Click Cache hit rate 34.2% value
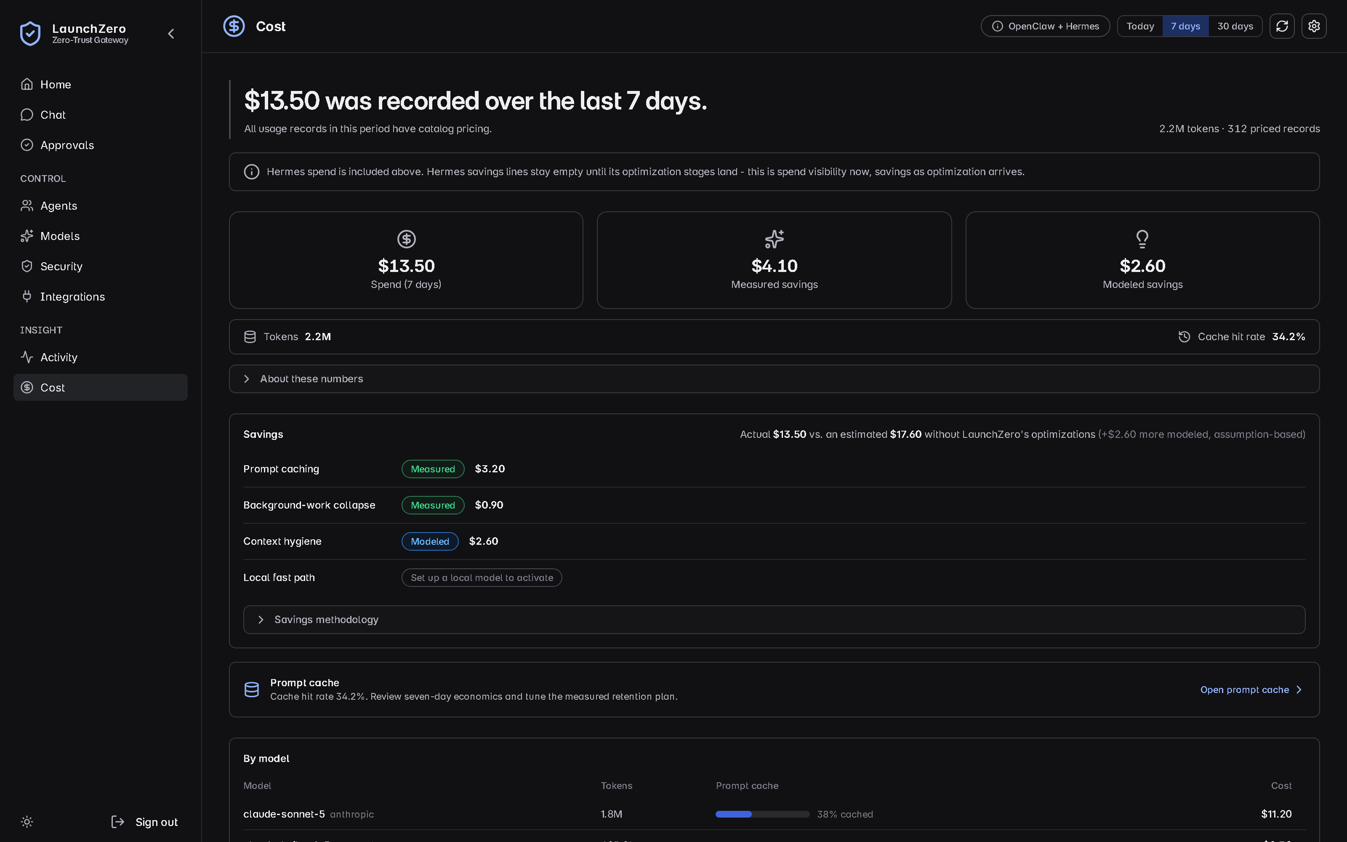Screen dimensions: 1347x842 click(x=1288, y=337)
